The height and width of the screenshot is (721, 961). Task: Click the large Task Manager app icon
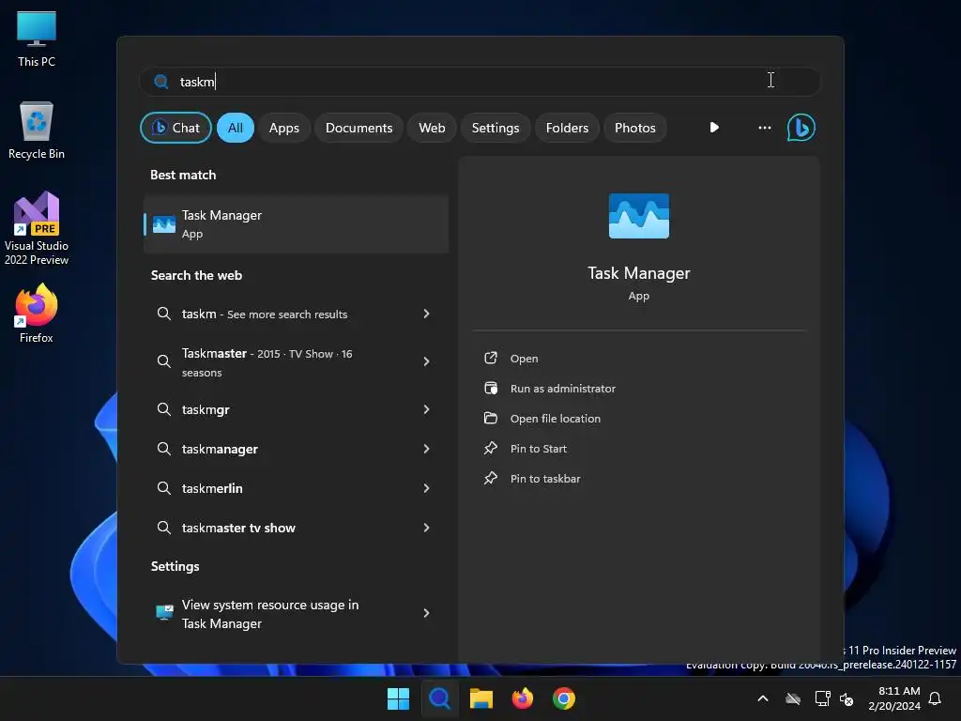638,216
